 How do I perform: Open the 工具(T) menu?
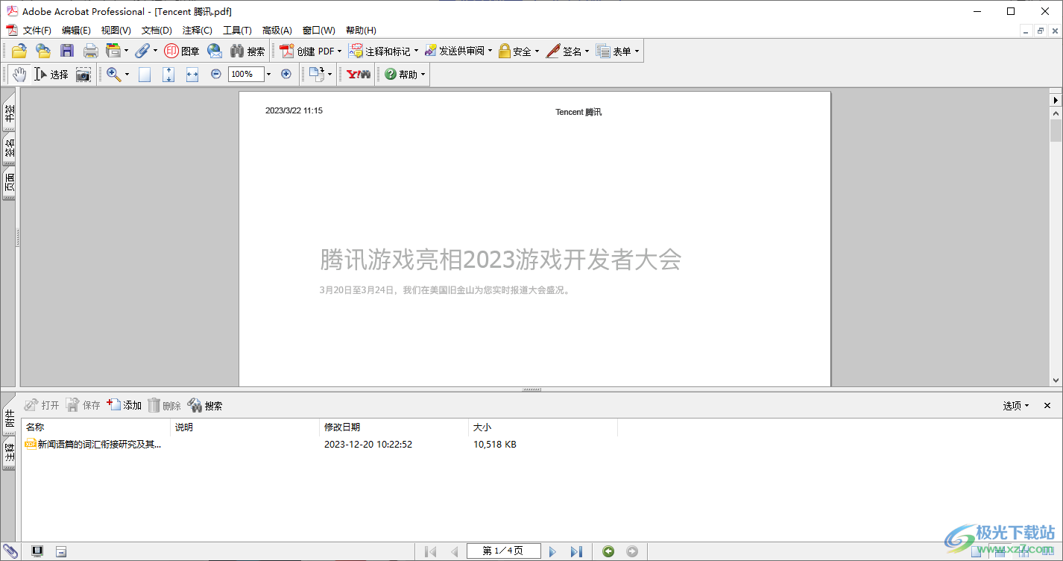point(237,31)
